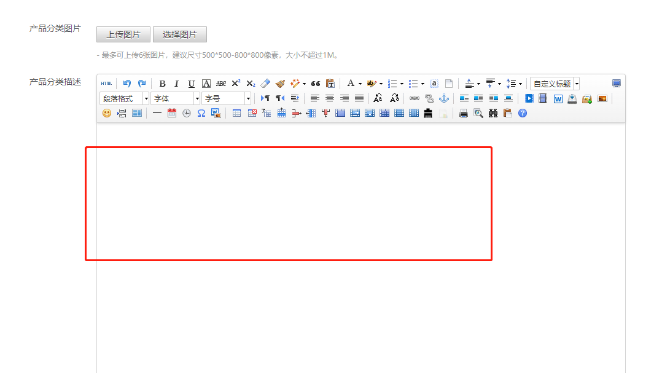Insert a link with the chain icon

point(415,98)
